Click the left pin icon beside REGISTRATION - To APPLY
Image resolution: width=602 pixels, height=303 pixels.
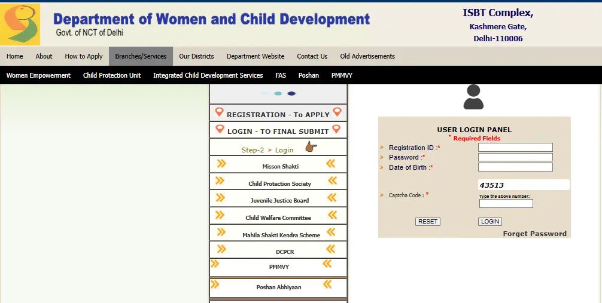[x=219, y=112]
